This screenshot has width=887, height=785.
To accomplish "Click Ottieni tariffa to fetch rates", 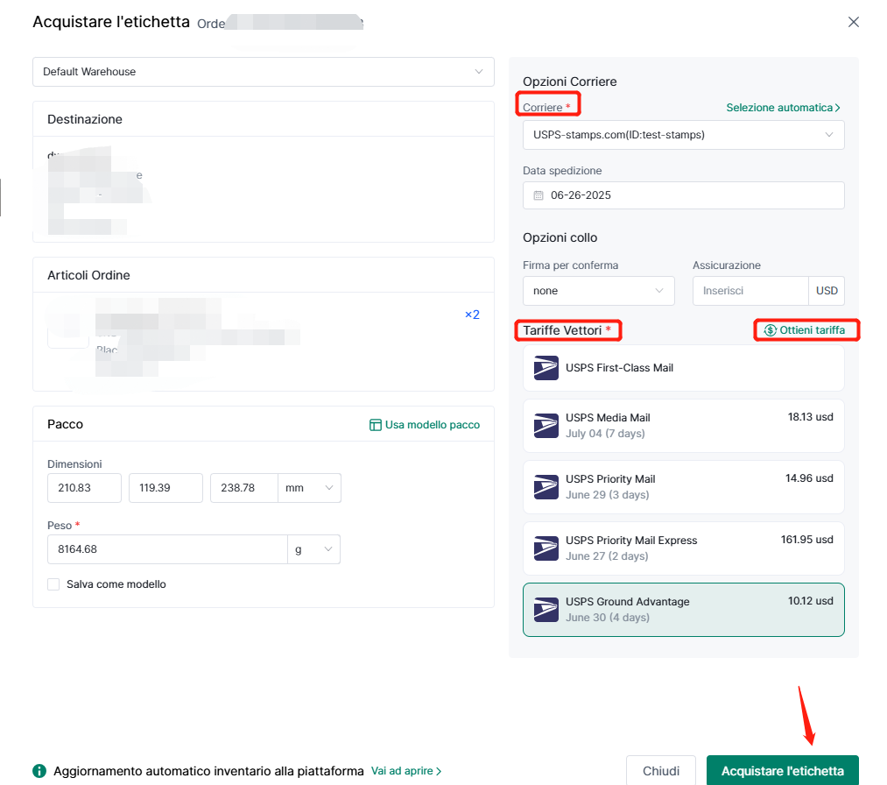I will point(805,330).
